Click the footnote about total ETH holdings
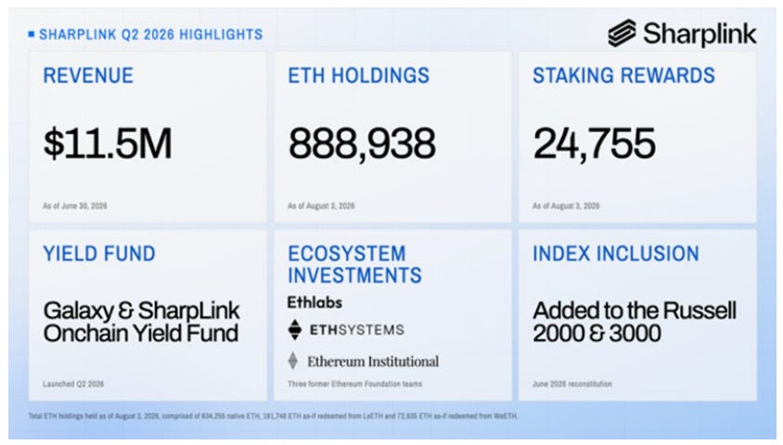 pyautogui.click(x=273, y=415)
